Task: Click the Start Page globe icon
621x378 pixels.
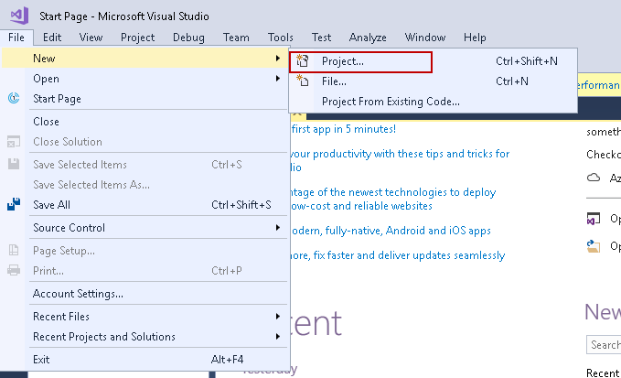Action: point(14,99)
